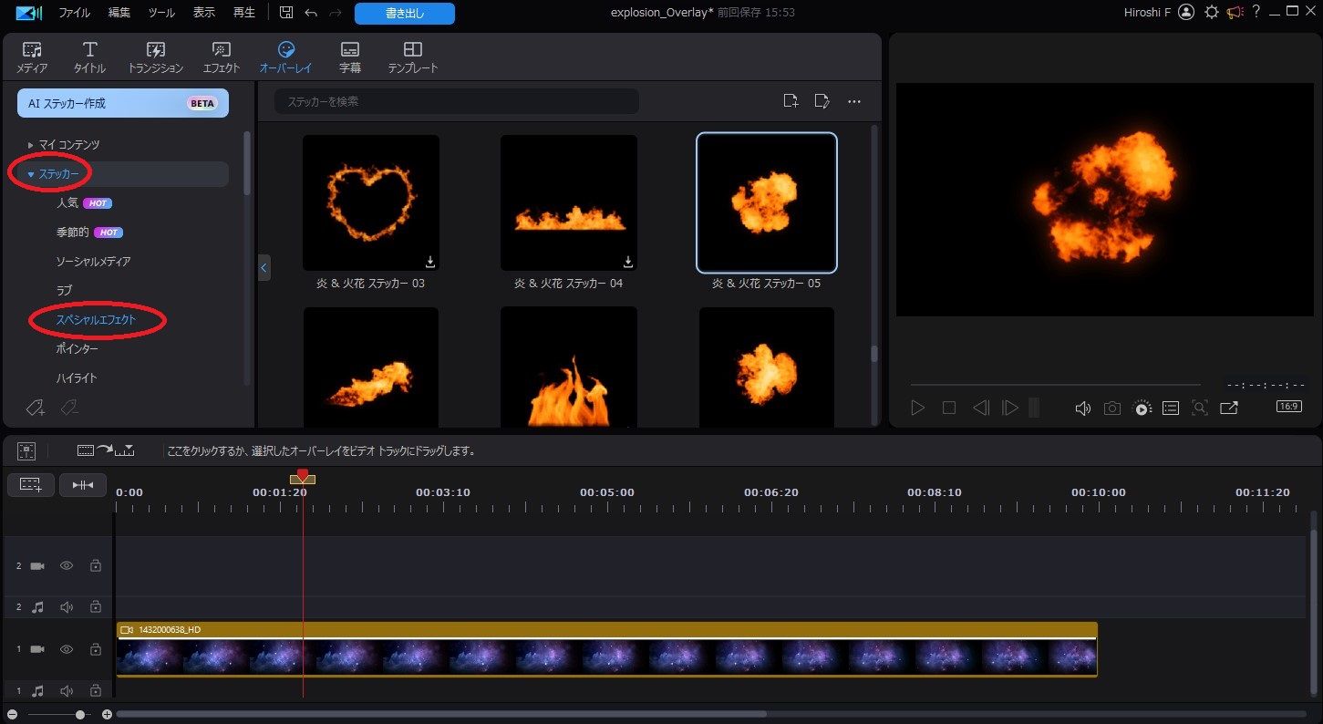
Task: Switch to the トランジション tab
Action: point(156,57)
